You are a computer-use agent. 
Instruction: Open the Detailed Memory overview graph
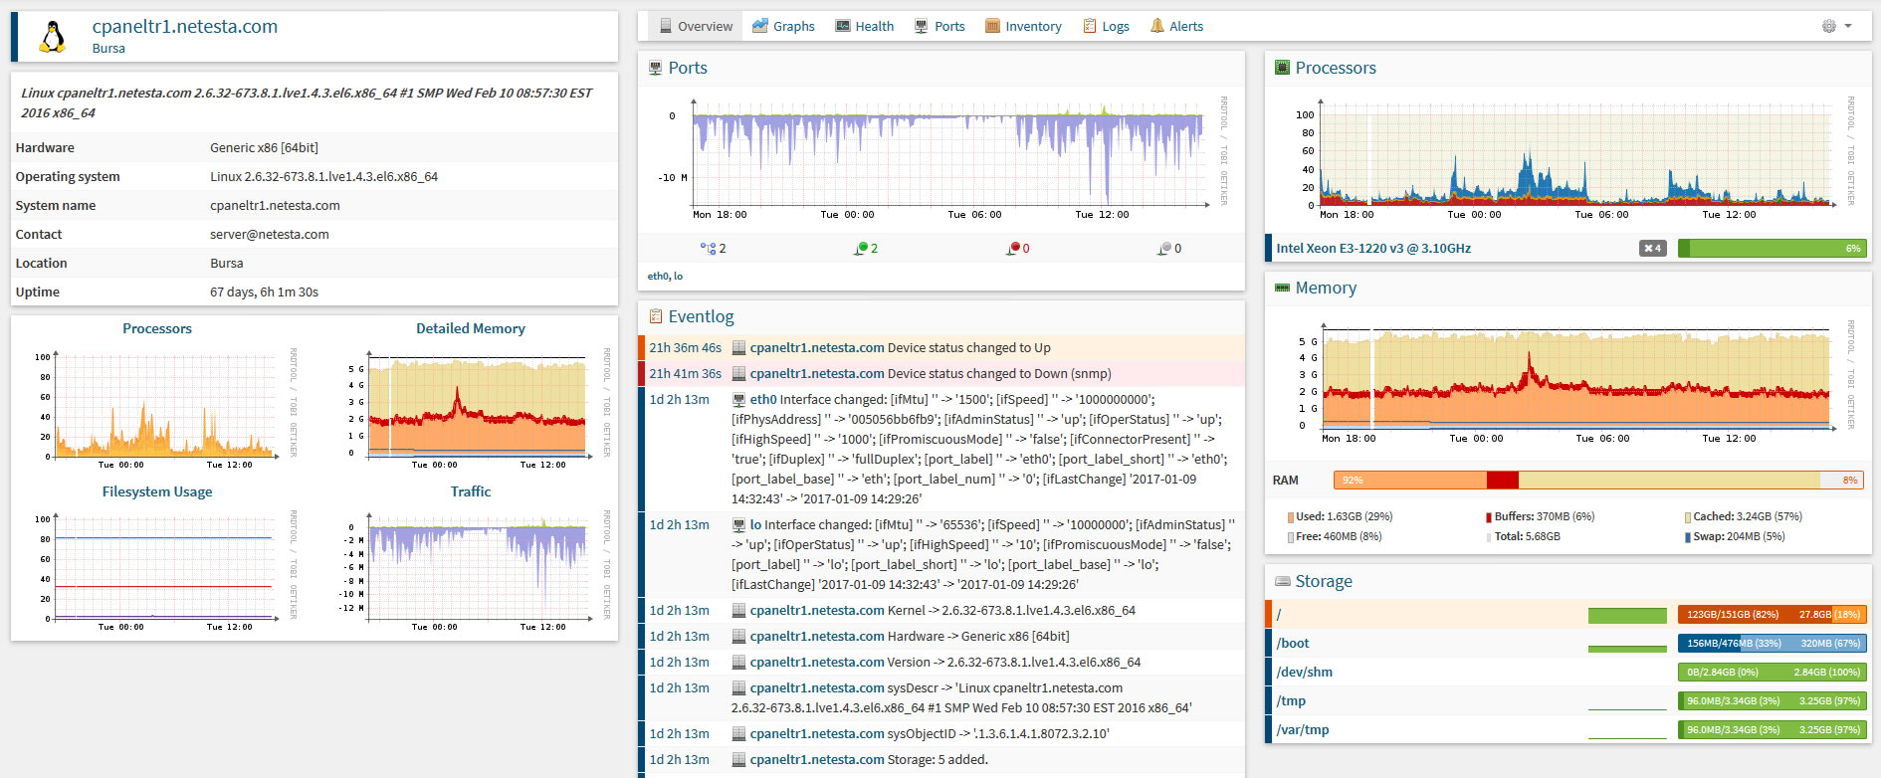[x=471, y=408]
